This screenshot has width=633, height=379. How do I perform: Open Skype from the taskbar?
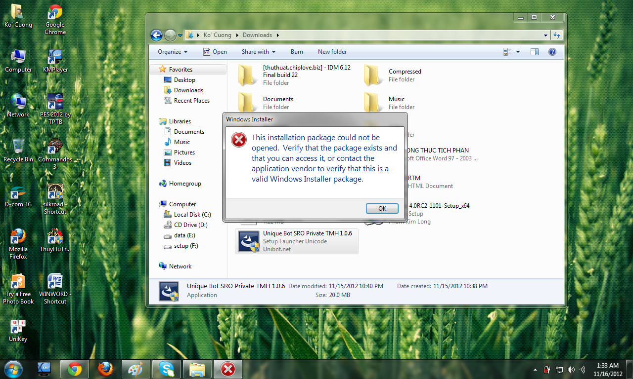167,369
